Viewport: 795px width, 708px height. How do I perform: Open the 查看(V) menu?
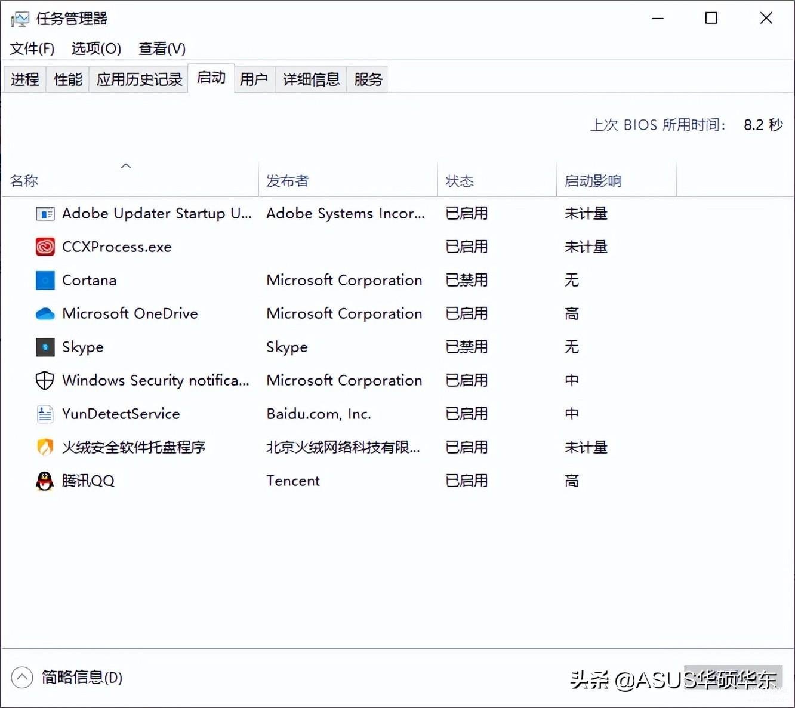tap(162, 48)
